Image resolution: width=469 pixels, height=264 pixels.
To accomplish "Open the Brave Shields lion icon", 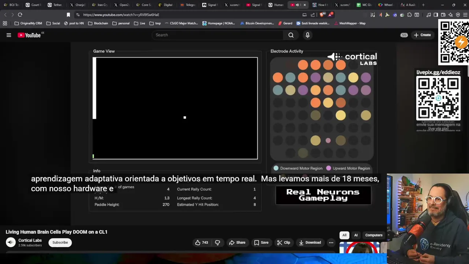I will (322, 15).
